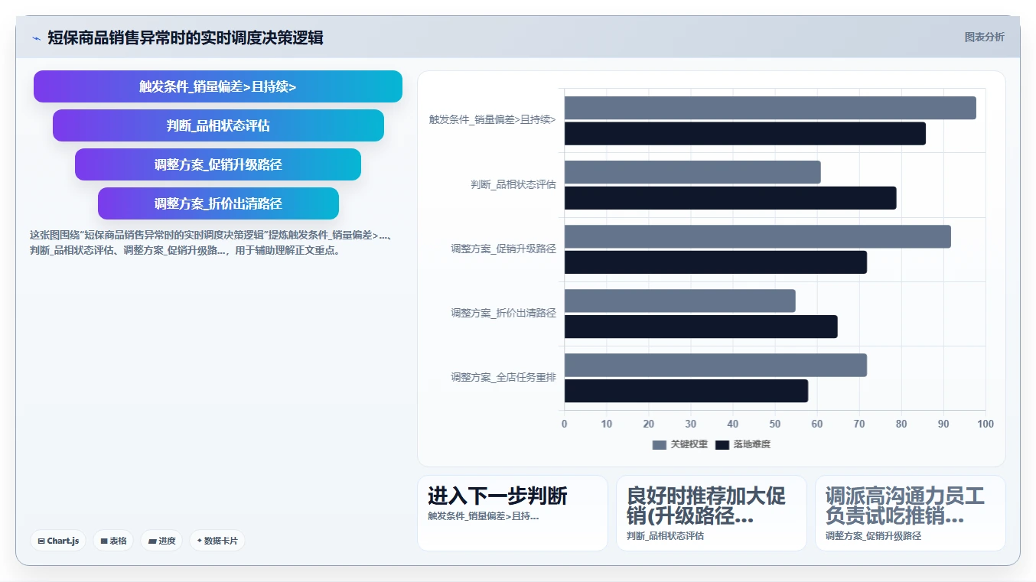Click the description paragraph starting 这张图围绕
This screenshot has width=1036, height=582.
212,242
